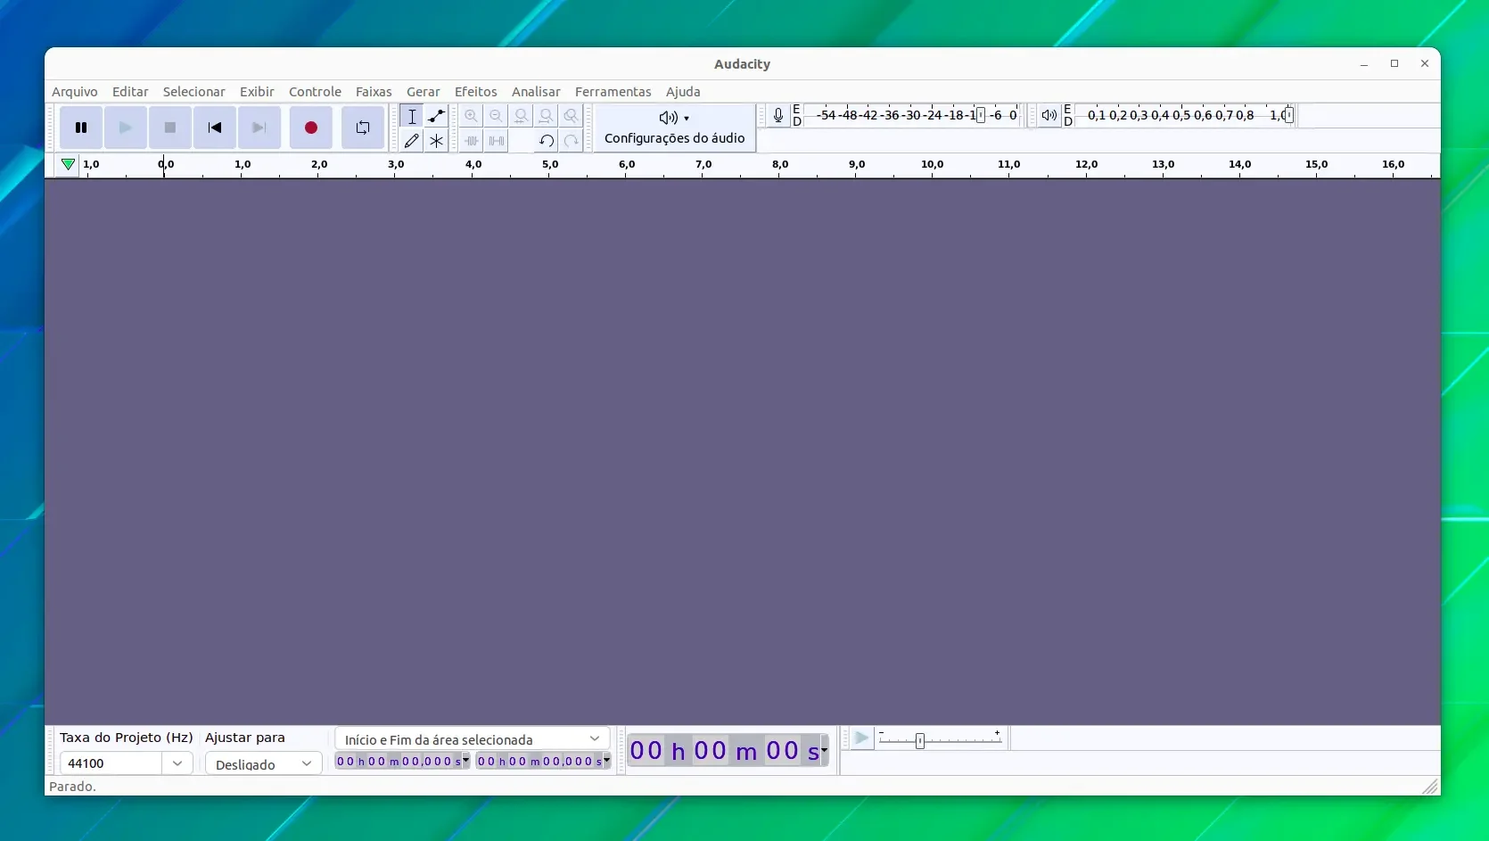Click the window resize grip corner

pyautogui.click(x=1430, y=786)
